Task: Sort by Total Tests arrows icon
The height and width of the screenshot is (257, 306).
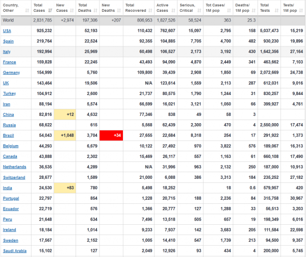Action: [276, 11]
